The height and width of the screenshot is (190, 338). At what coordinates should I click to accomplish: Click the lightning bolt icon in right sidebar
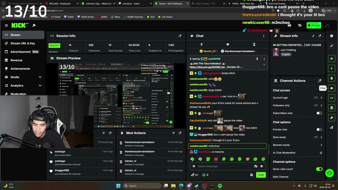coord(332,69)
